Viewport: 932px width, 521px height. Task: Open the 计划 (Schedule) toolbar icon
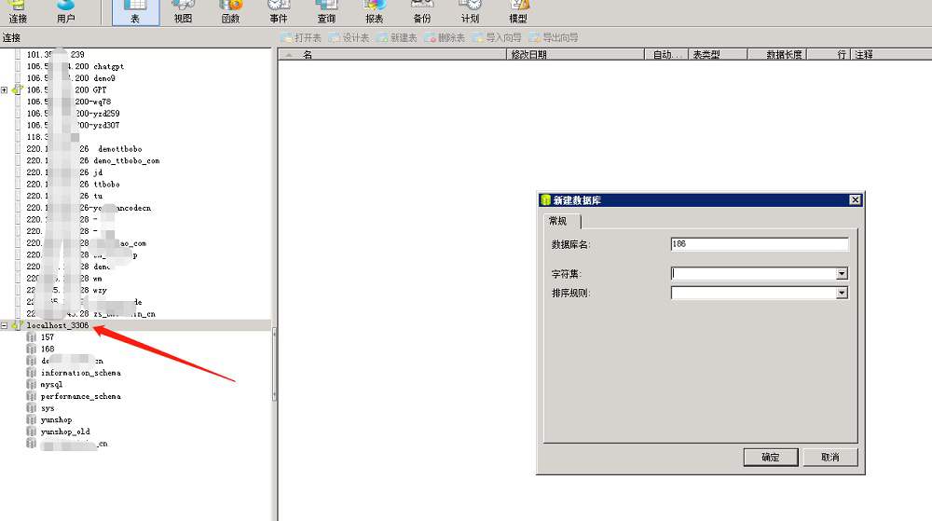click(470, 11)
